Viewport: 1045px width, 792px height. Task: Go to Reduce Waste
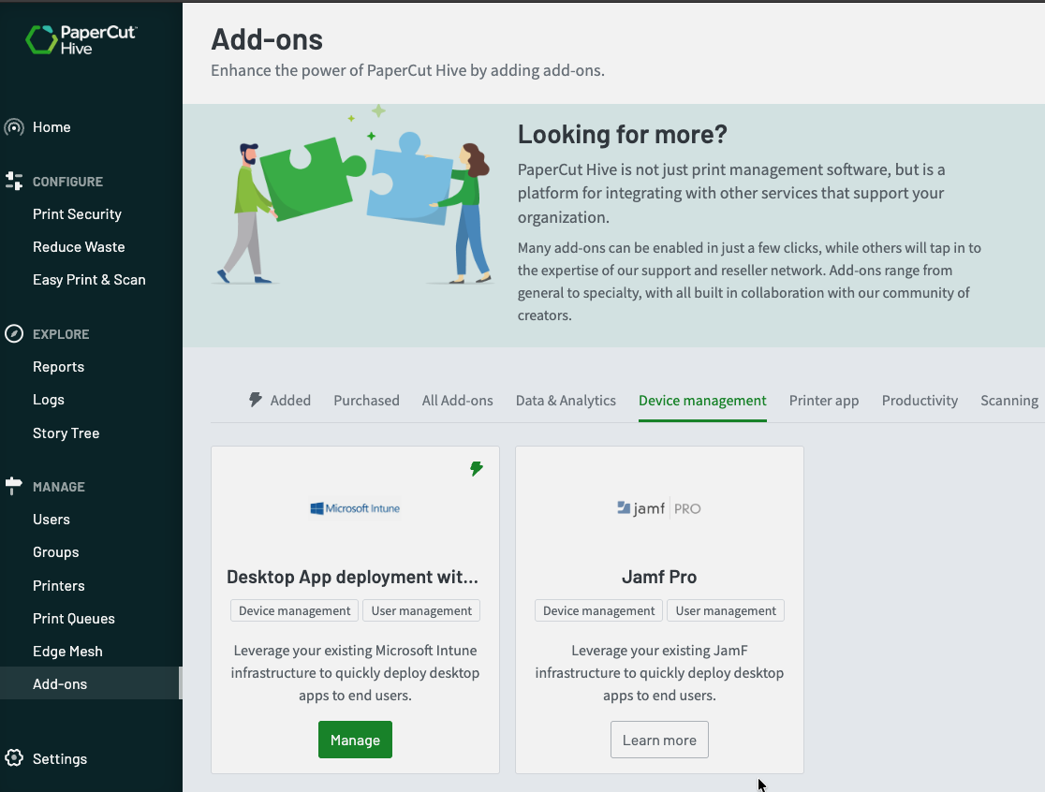pos(79,247)
